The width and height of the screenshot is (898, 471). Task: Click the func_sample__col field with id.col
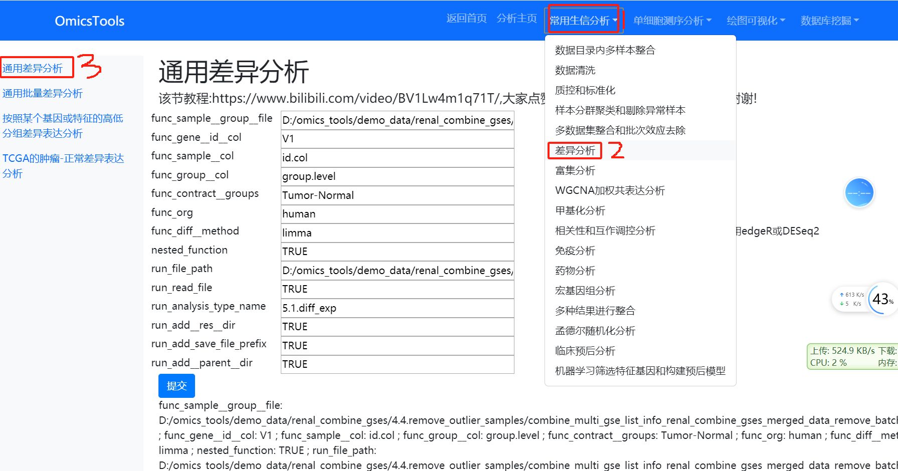[x=398, y=158]
